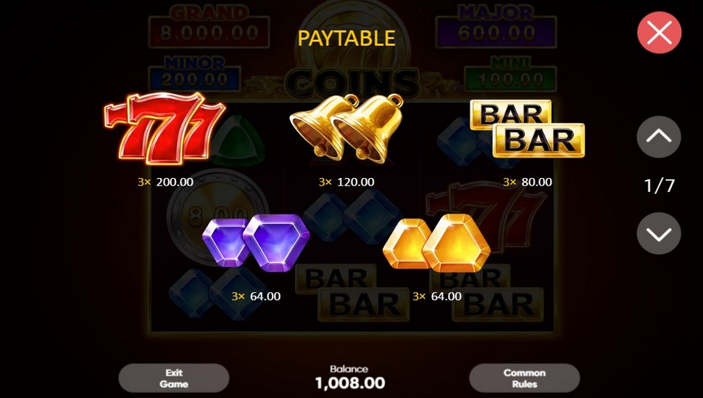Click the Balance amount 1,008.00
The width and height of the screenshot is (703, 398).
pos(350,383)
